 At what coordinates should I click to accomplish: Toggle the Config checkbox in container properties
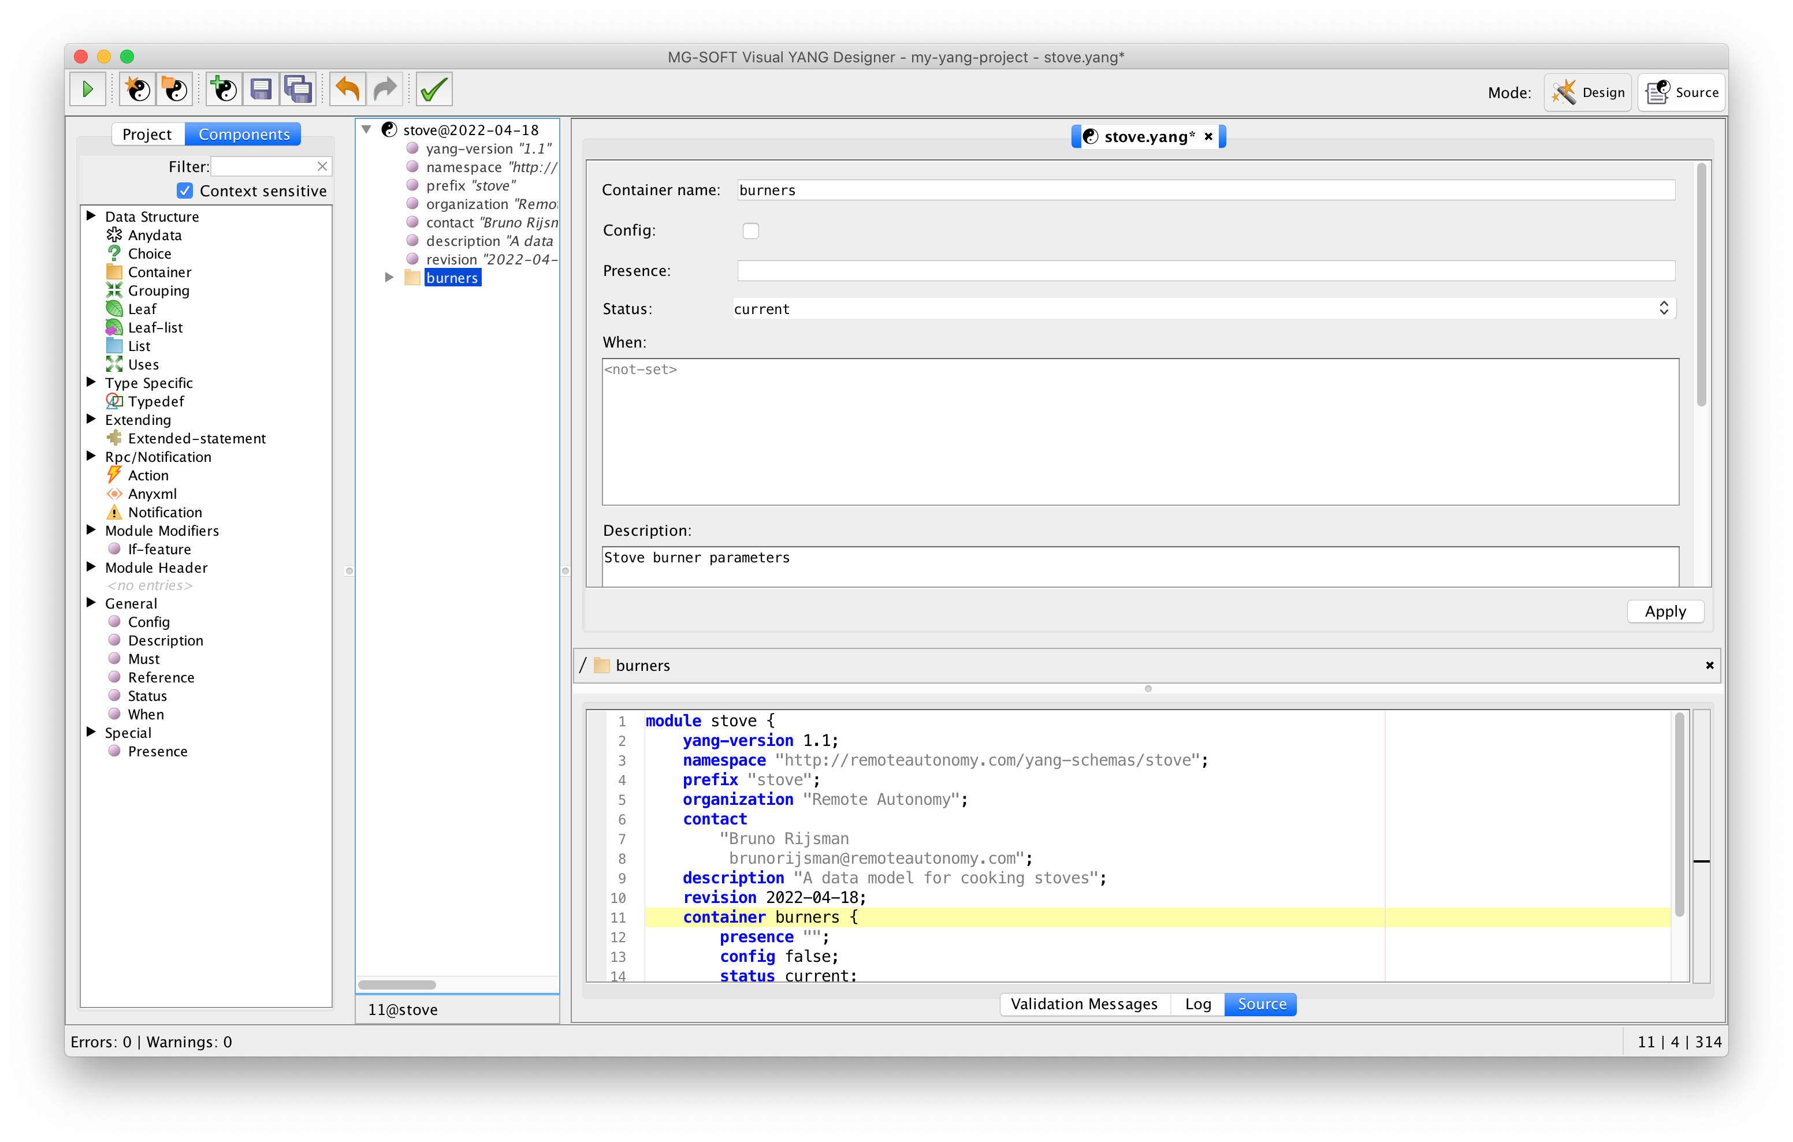coord(750,231)
